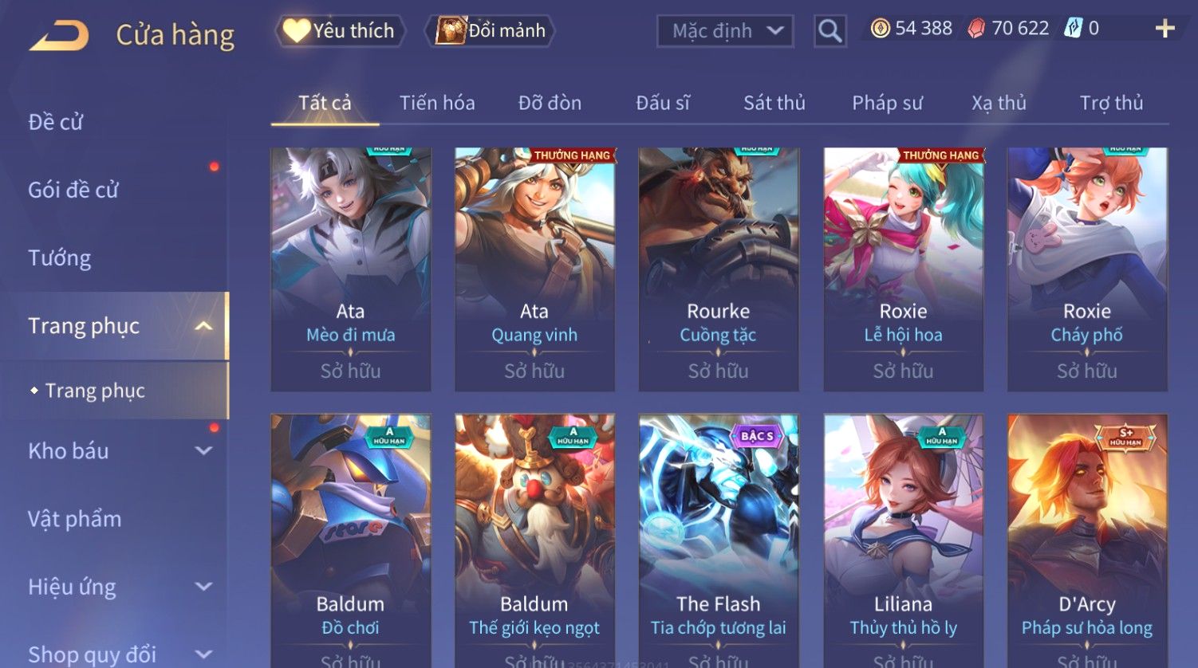Screen dimensions: 1198x668
Task: Tap the plus icon to add currency
Action: (1165, 29)
